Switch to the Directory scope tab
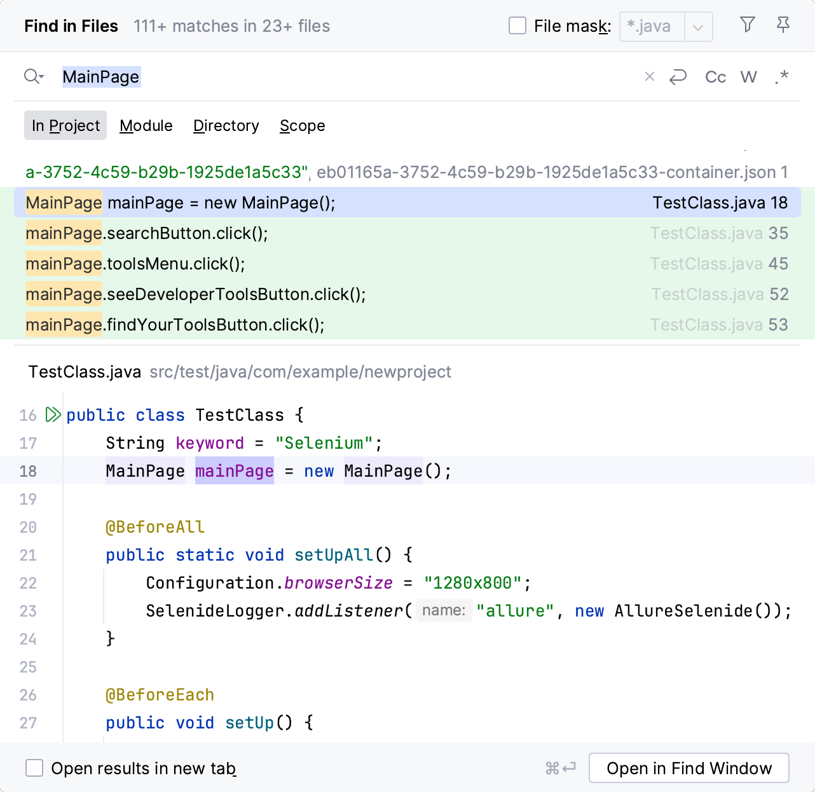This screenshot has height=792, width=815. (226, 125)
